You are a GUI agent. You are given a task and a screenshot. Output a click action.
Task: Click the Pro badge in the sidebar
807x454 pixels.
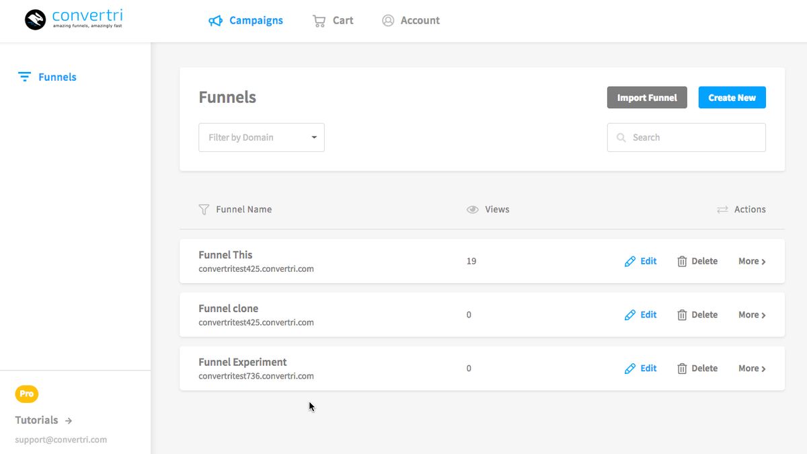coord(26,393)
